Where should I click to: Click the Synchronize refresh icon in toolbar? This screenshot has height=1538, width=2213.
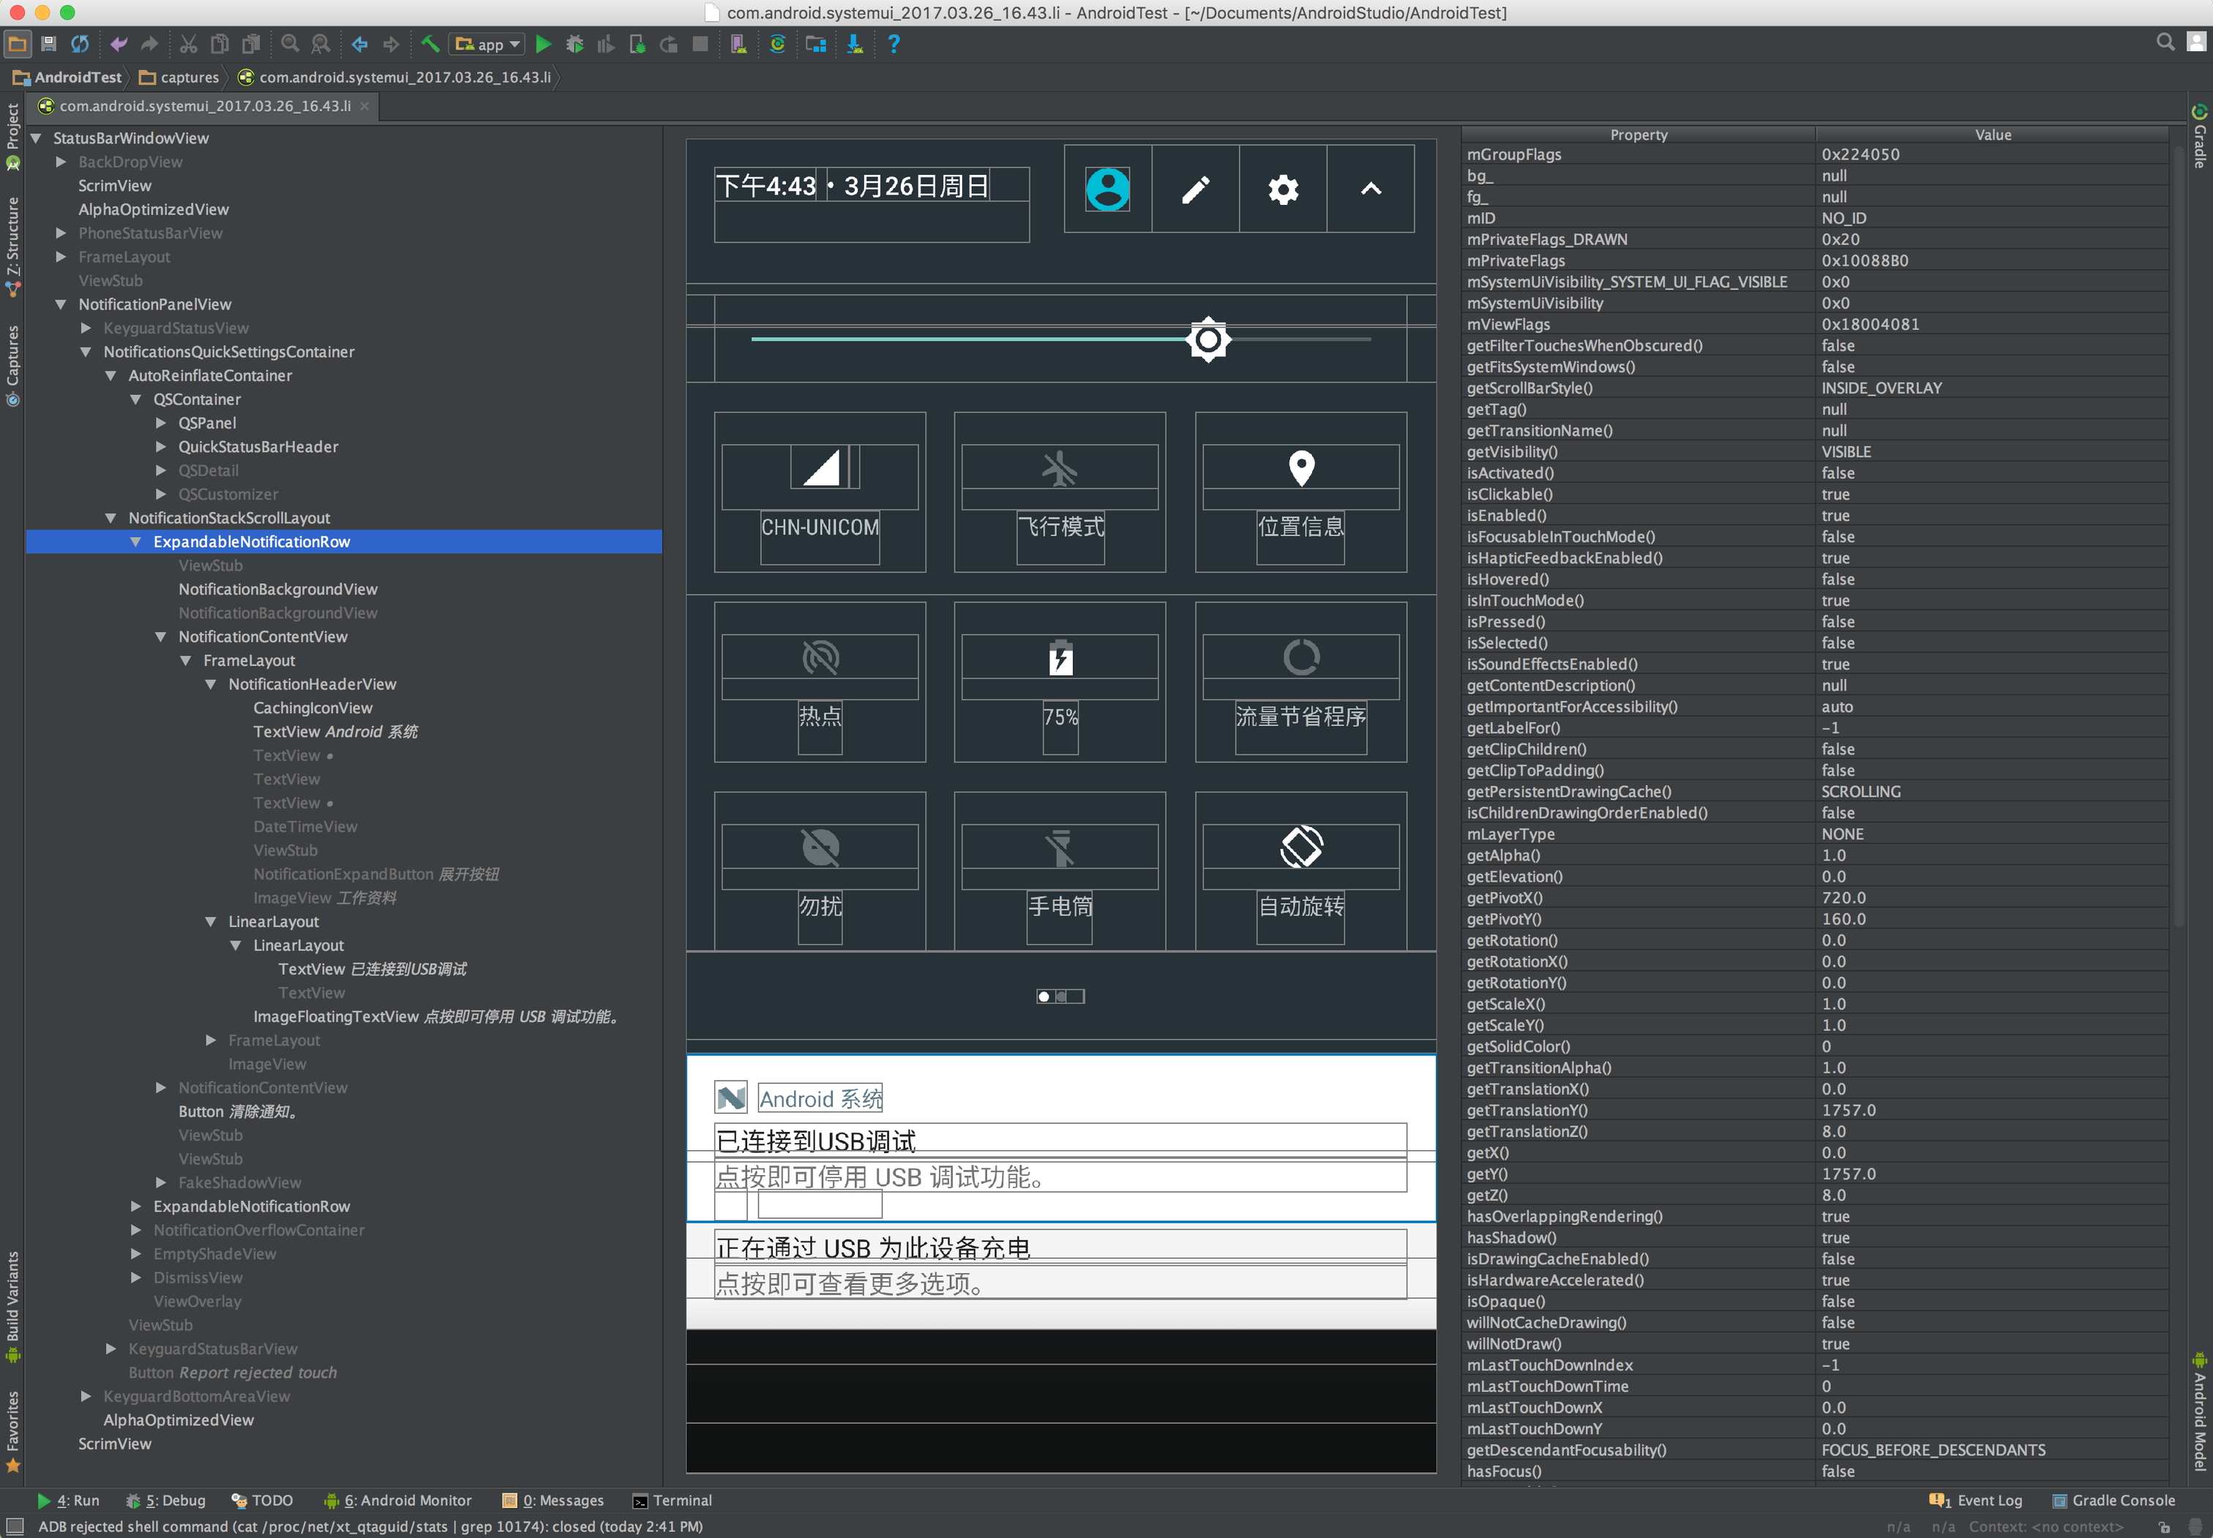tap(80, 45)
